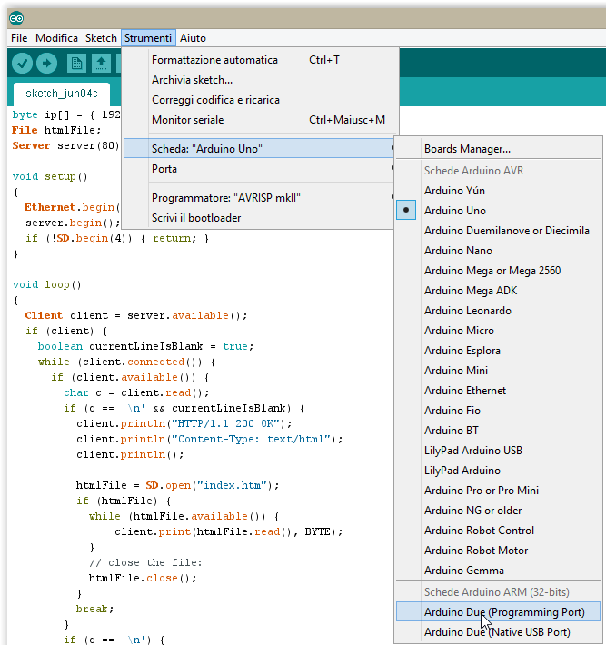This screenshot has width=606, height=645.
Task: Select the checked Arduino Uno board
Action: pyautogui.click(x=498, y=210)
